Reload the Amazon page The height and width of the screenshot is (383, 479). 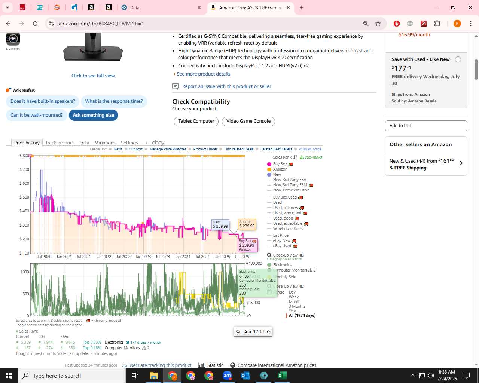pyautogui.click(x=35, y=24)
